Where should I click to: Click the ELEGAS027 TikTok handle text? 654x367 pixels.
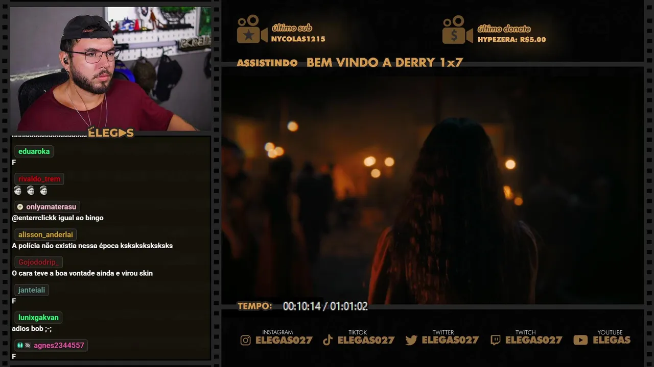366,340
